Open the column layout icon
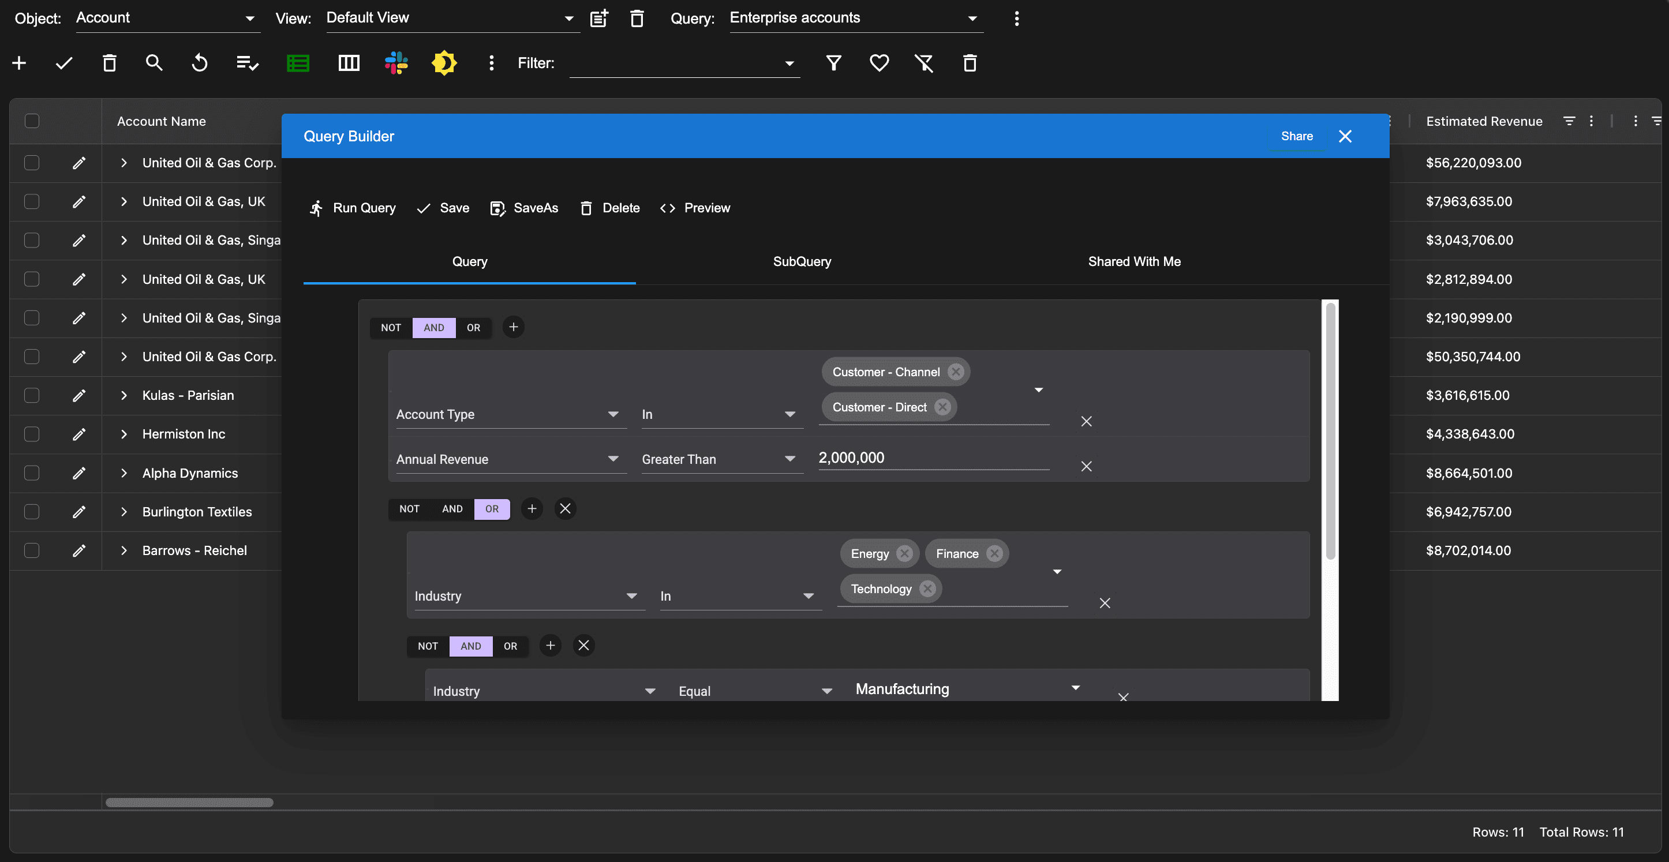 [x=349, y=63]
